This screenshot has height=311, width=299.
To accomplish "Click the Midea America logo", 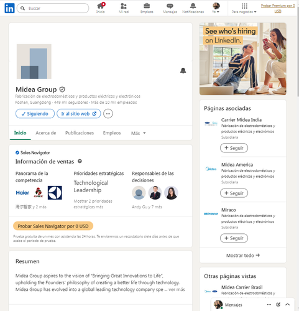I will tap(211, 169).
